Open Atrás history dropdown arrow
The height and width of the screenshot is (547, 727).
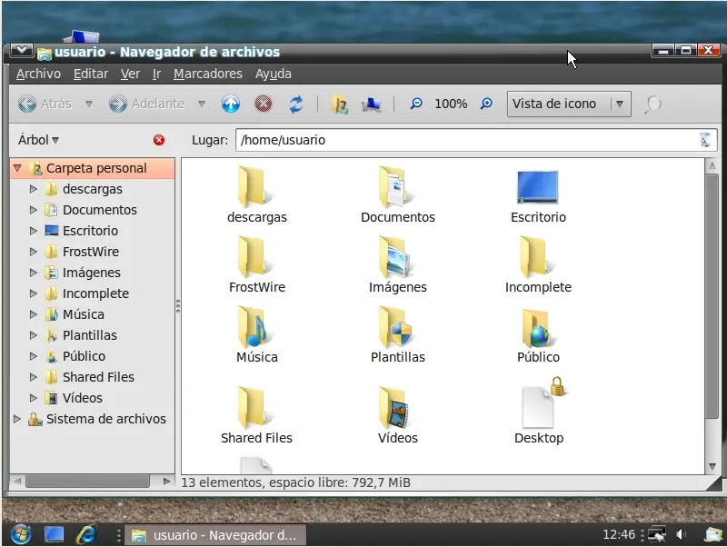point(88,104)
